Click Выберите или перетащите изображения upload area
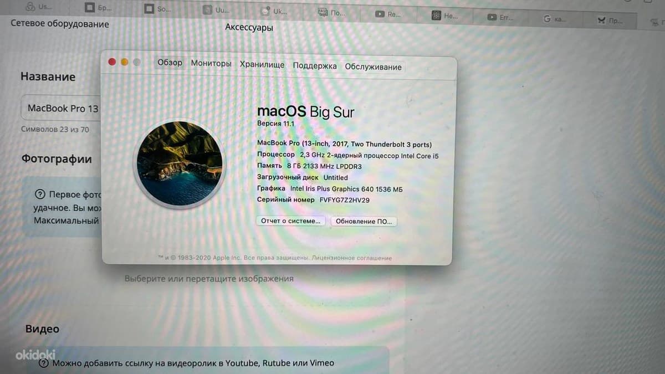Screen dimensions: 665x374 tap(209, 279)
